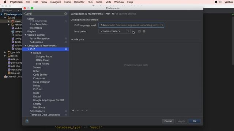The width and height of the screenshot is (234, 131).
Task: Select Composer settings
Action: tap(39, 78)
